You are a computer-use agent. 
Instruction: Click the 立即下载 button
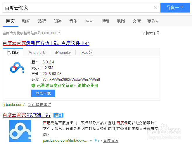[x=43, y=93]
